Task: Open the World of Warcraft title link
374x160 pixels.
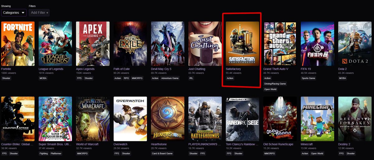Action: pyautogui.click(x=87, y=144)
